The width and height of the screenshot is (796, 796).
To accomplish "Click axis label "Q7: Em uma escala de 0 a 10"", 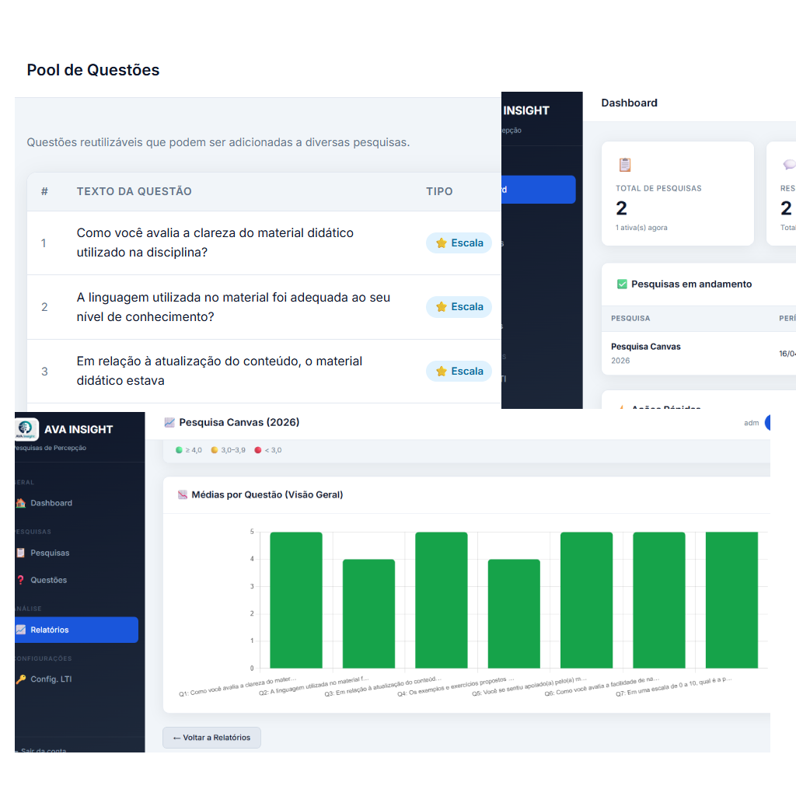I will pos(674,686).
